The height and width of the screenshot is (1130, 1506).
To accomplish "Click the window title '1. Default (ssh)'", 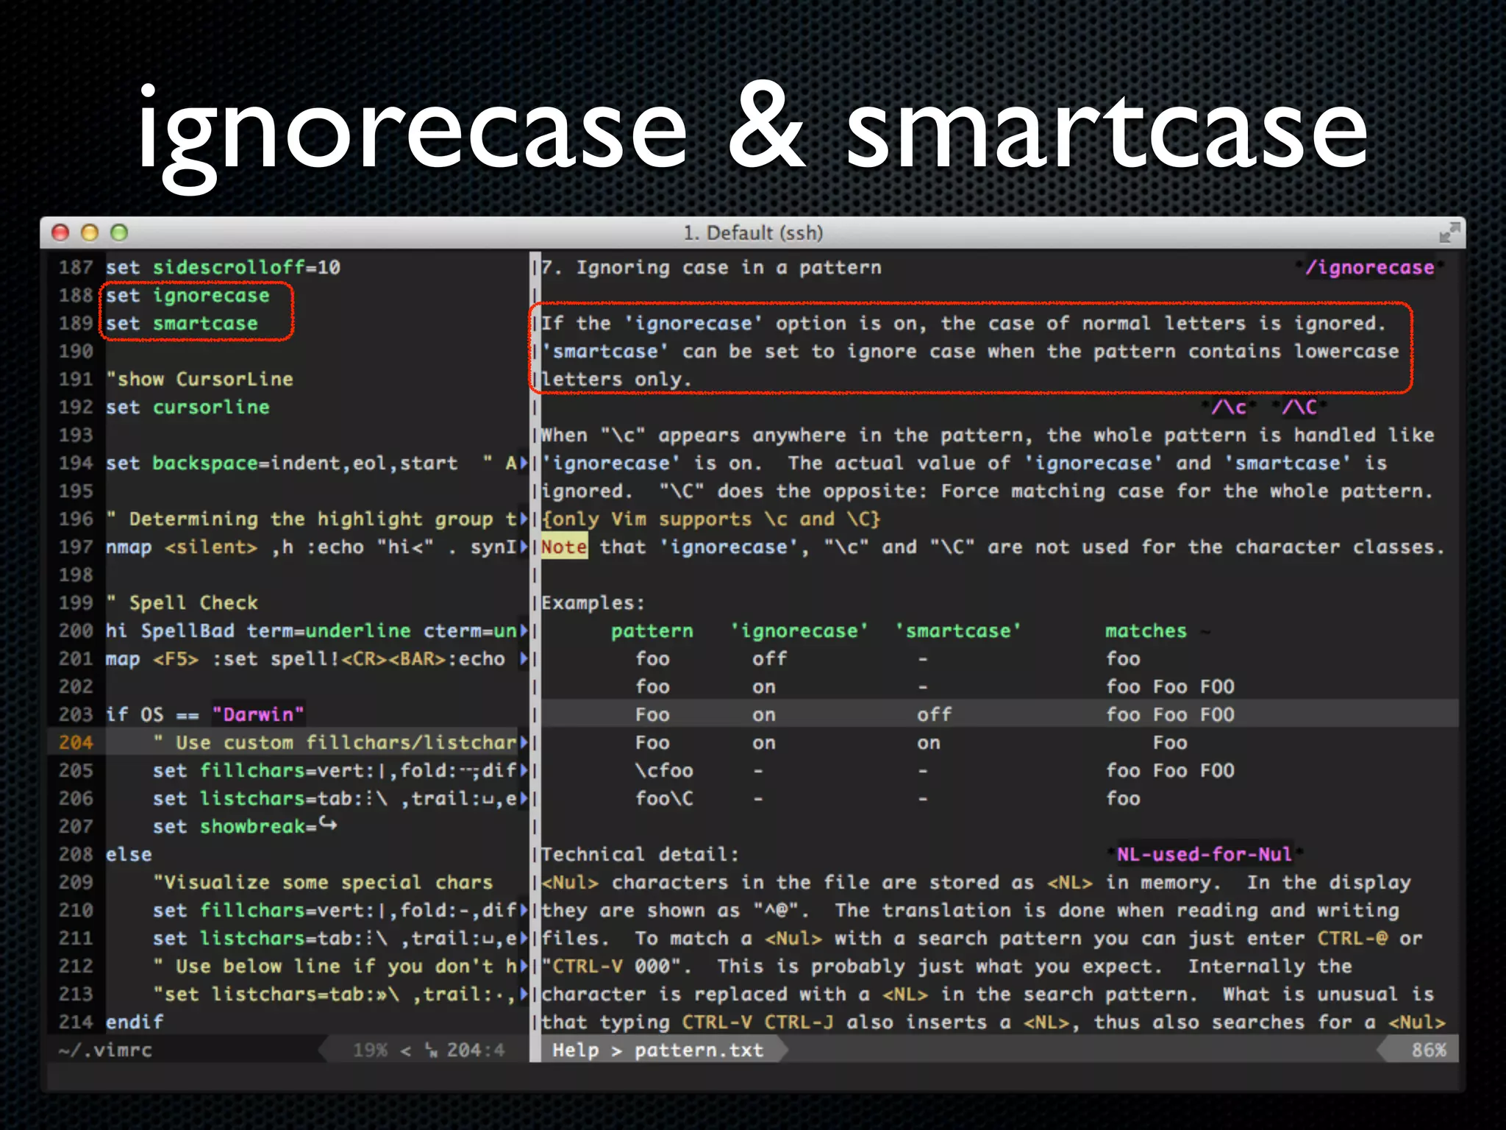I will coord(753,233).
